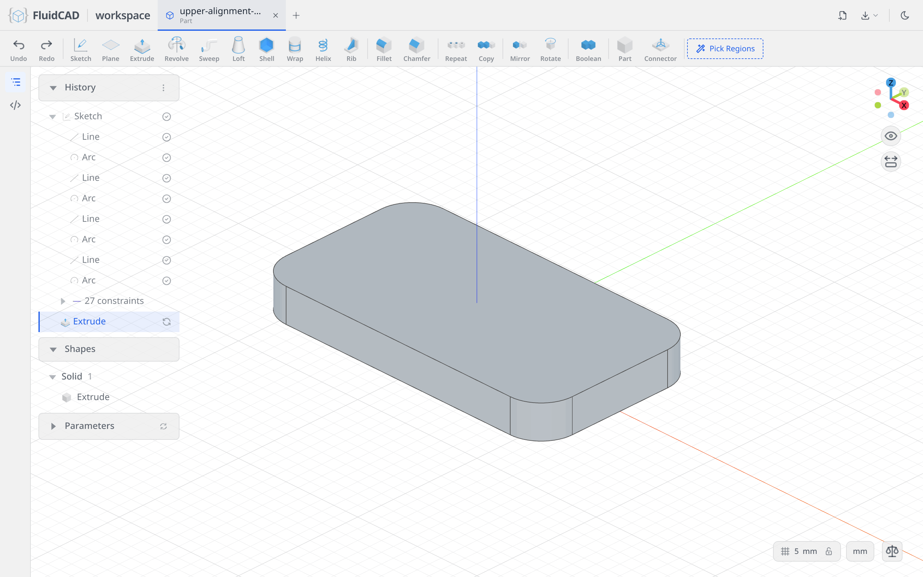Choose the Extrude toolbar tool
Screen dimensions: 923x577
(142, 49)
